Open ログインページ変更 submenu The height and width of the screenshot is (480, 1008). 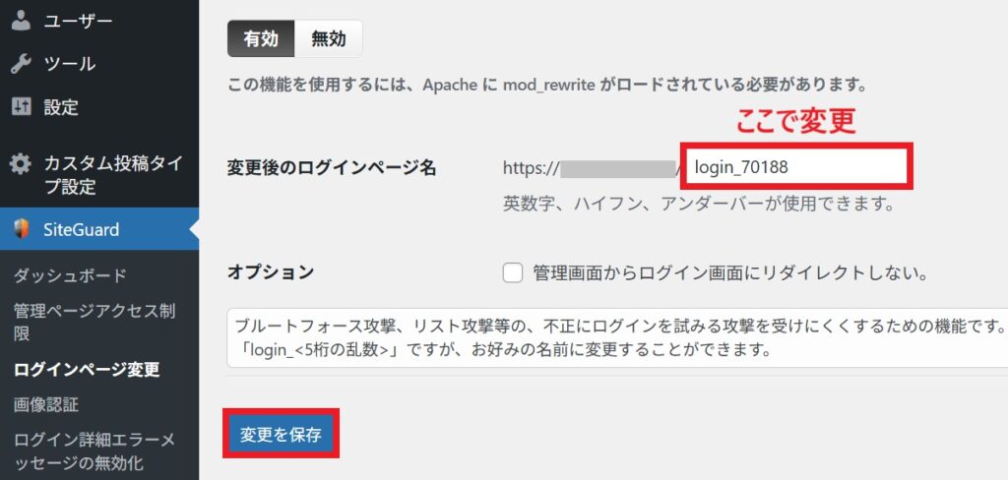pyautogui.click(x=87, y=370)
